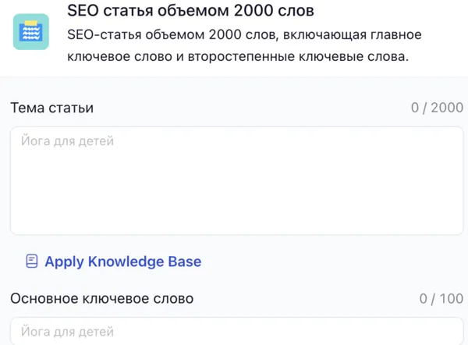Click the 0 / 100 character counter
468x345 pixels.
tap(441, 298)
